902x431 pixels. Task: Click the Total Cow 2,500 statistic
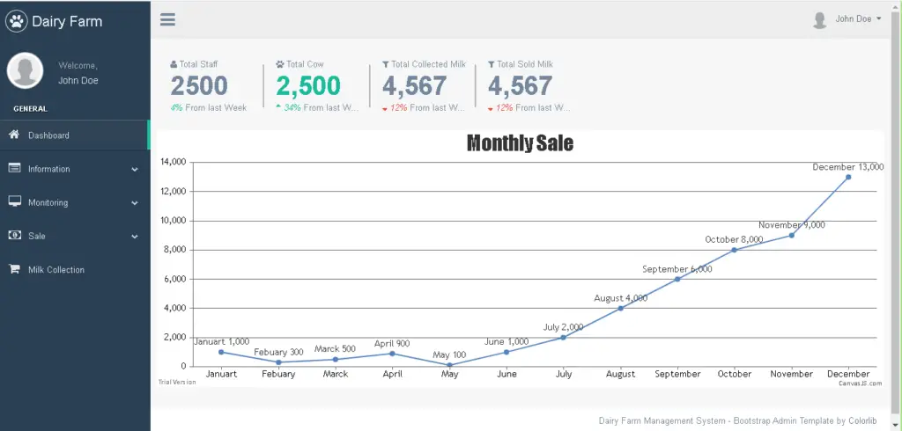point(308,85)
